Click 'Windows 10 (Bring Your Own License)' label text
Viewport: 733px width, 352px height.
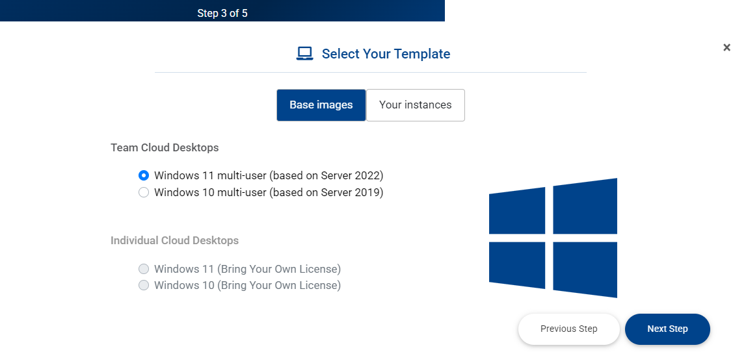tap(247, 285)
